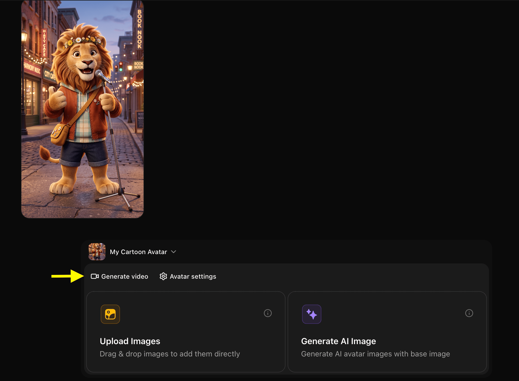Click 'Drag & drop images to add them directly'
This screenshot has width=519, height=381.
click(170, 354)
